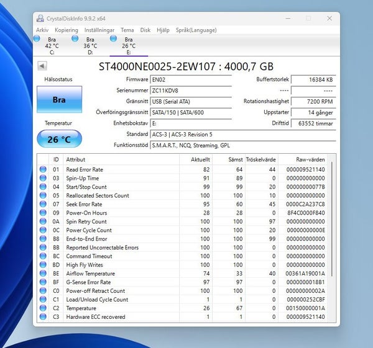The image size is (373, 348).
Task: Select the disk E: tab at 26 °C
Action: point(129,46)
